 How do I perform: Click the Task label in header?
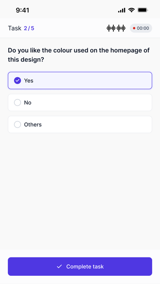tap(15, 28)
